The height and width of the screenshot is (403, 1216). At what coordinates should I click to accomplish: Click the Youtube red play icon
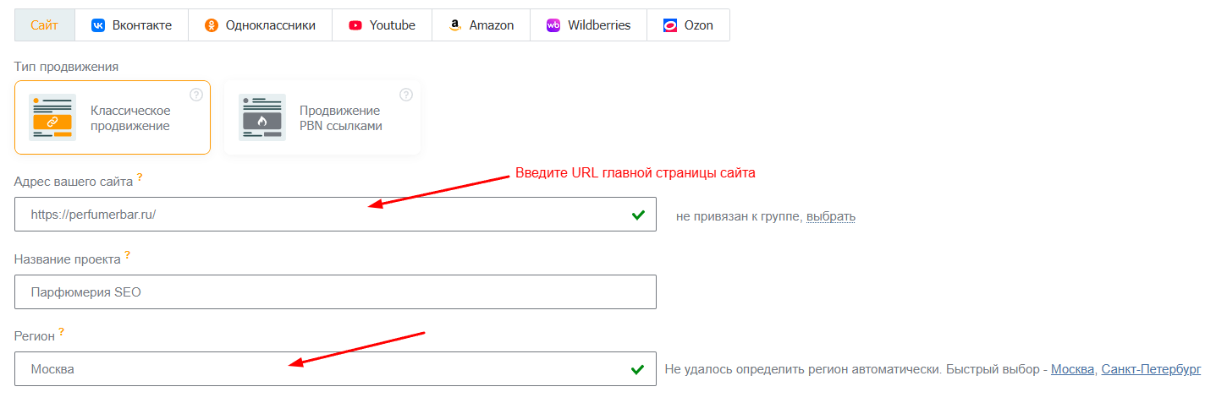(355, 25)
